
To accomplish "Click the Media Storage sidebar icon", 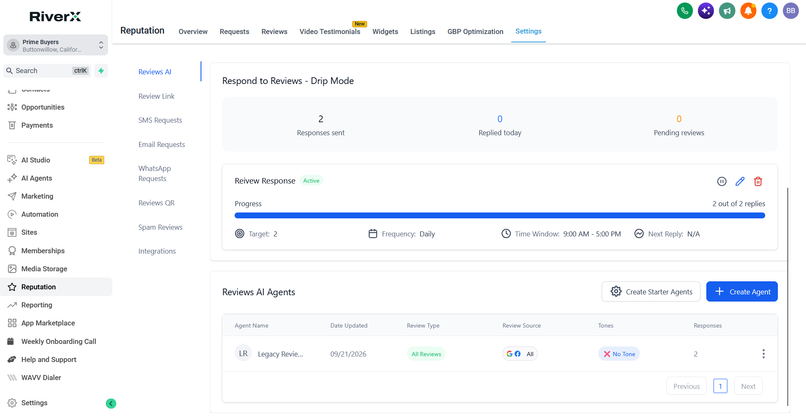I will click(12, 269).
